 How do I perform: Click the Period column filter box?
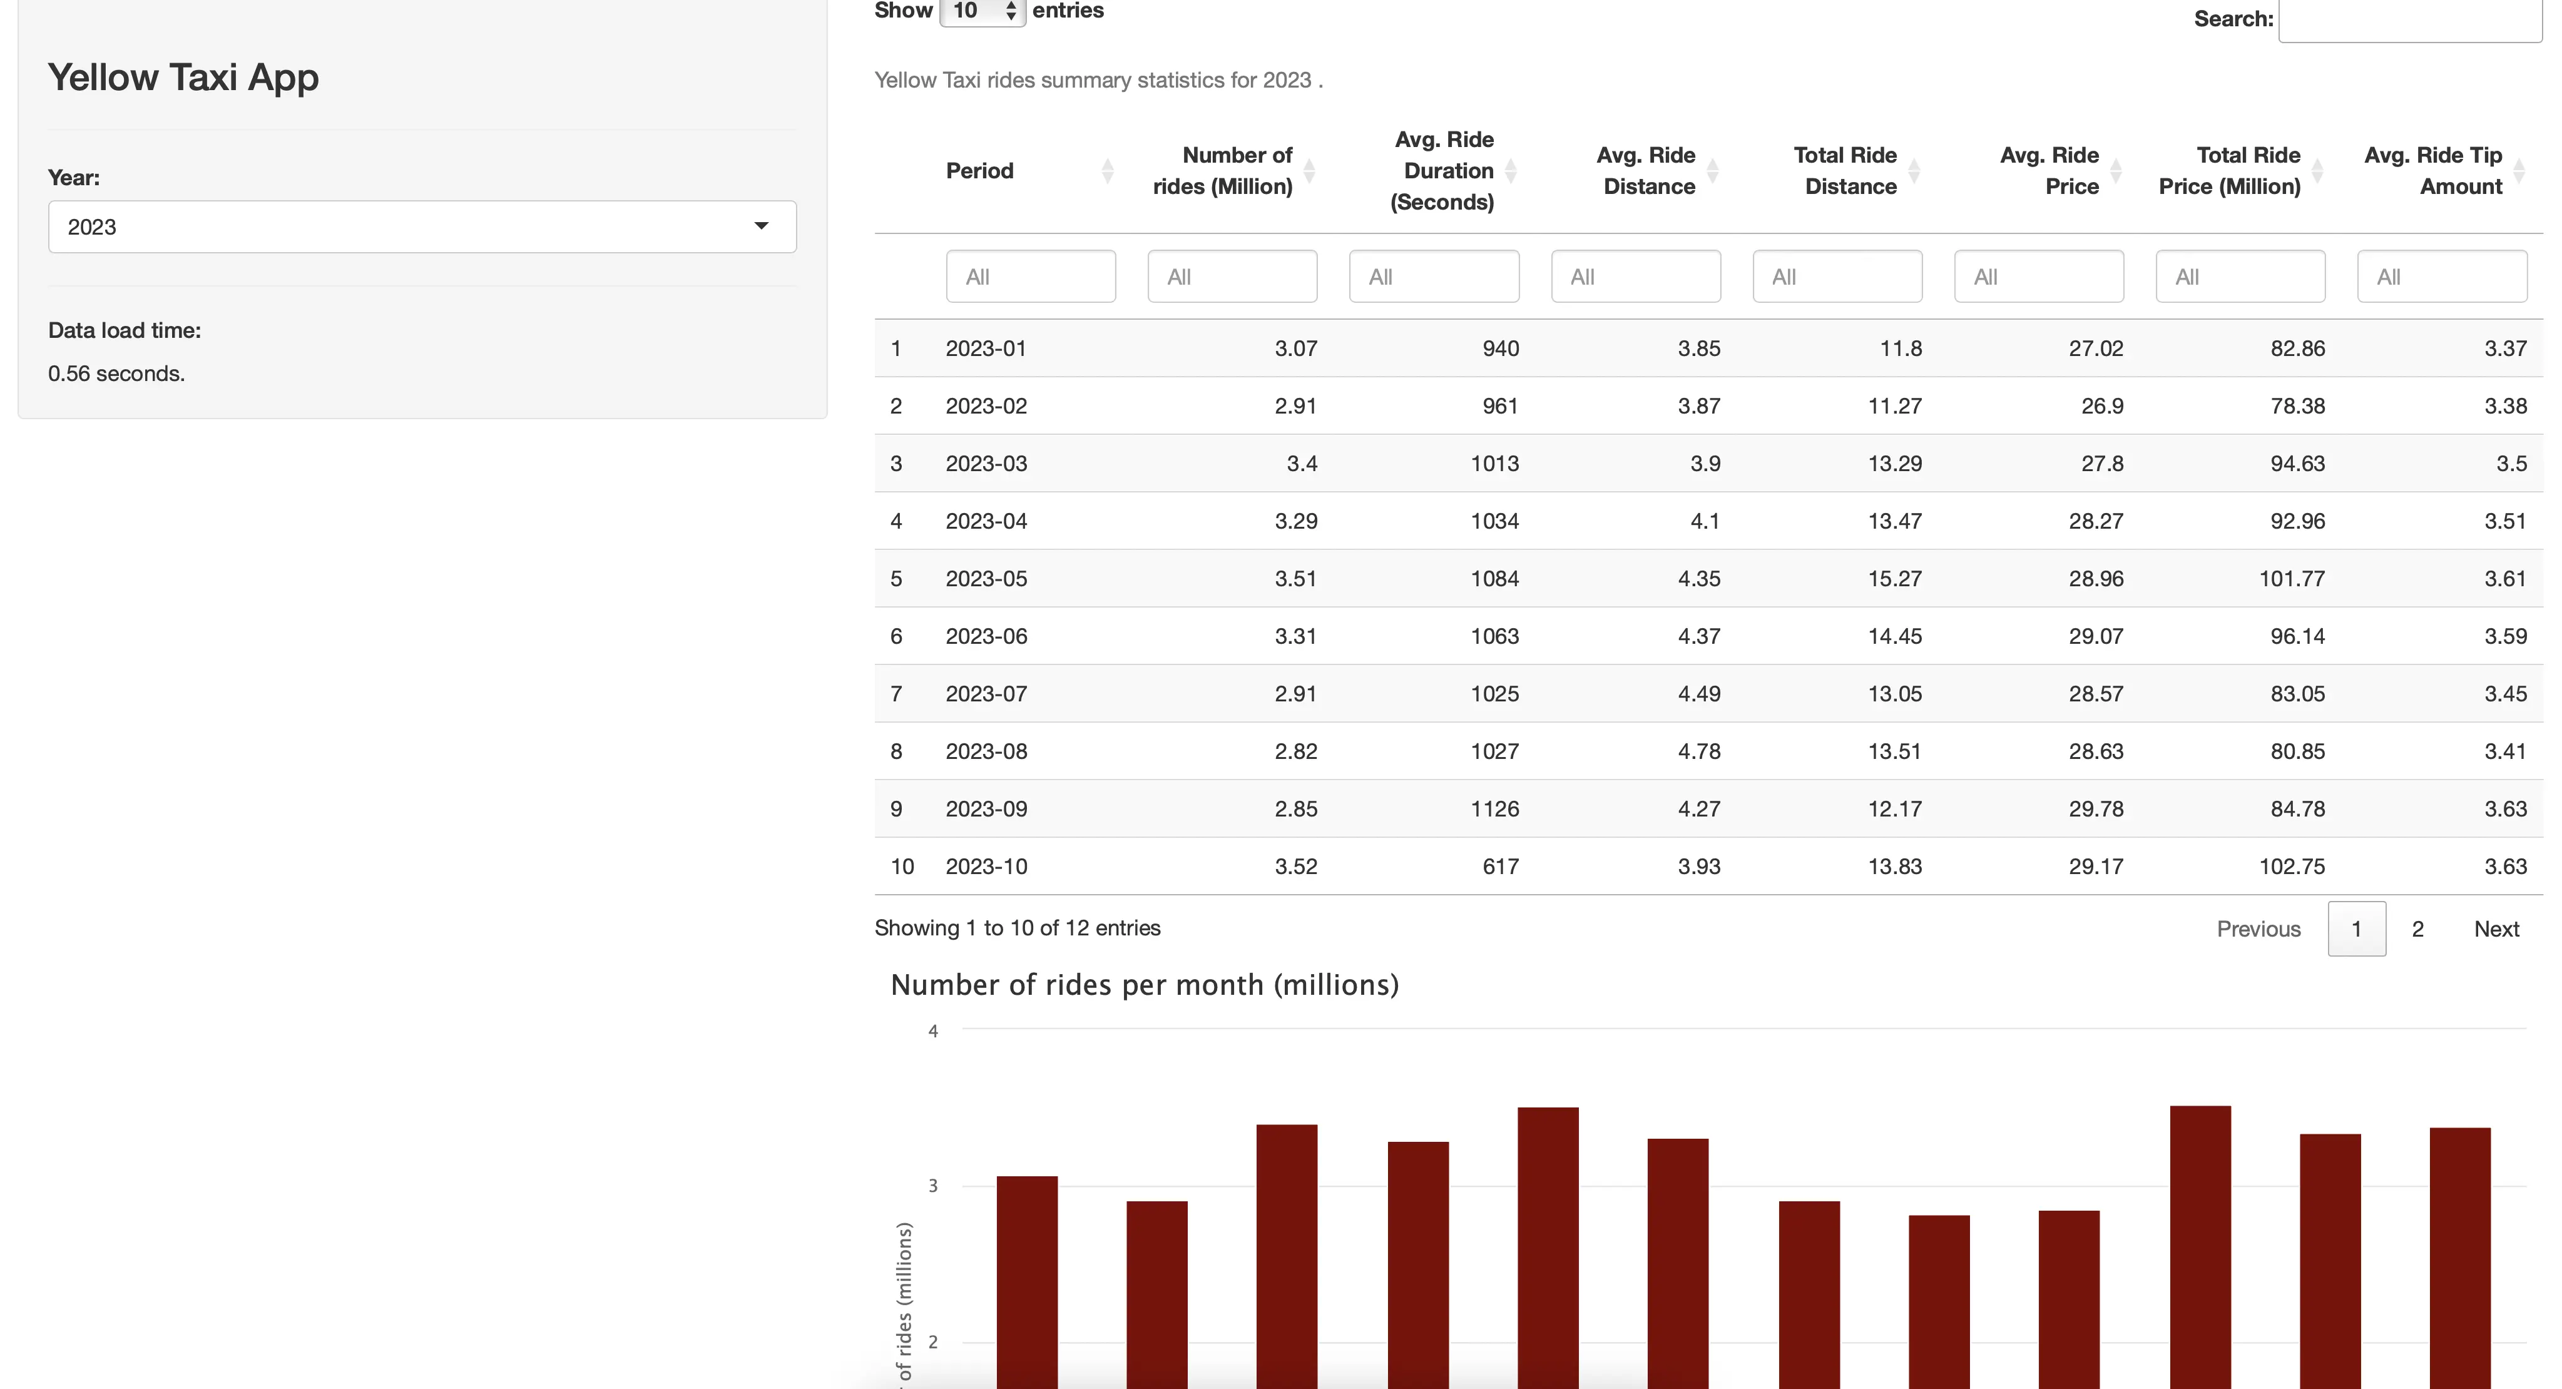1030,277
